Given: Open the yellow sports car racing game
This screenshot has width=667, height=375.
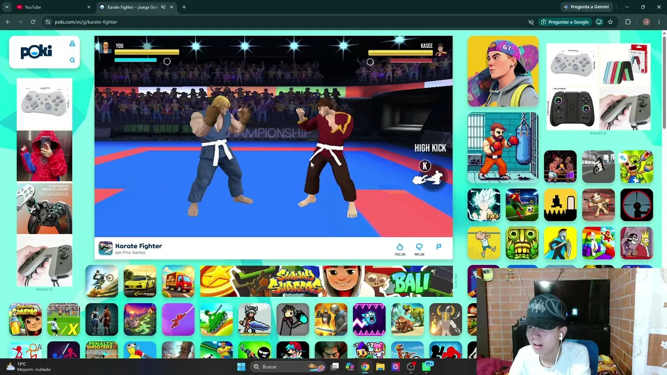Looking at the screenshot, I should coord(140,281).
